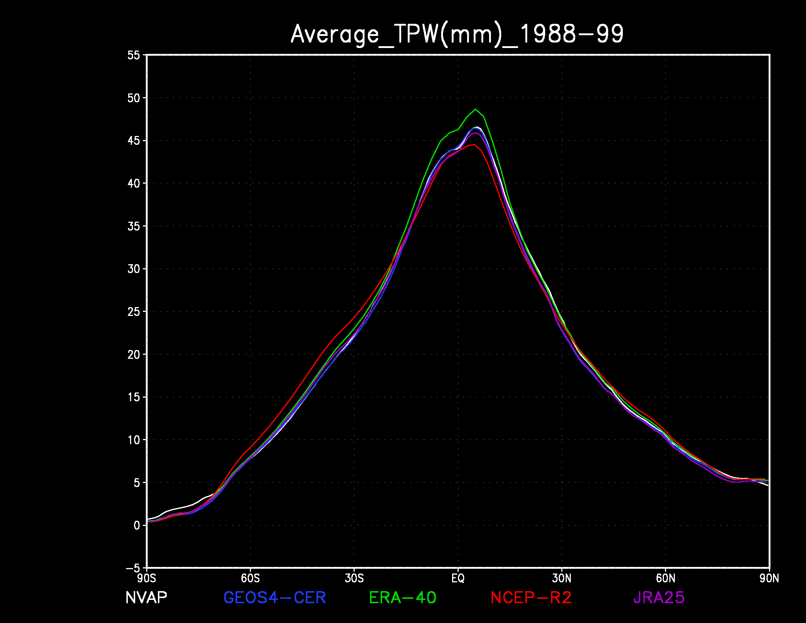Click the 30S x-axis label
The height and width of the screenshot is (623, 806).
pos(354,578)
